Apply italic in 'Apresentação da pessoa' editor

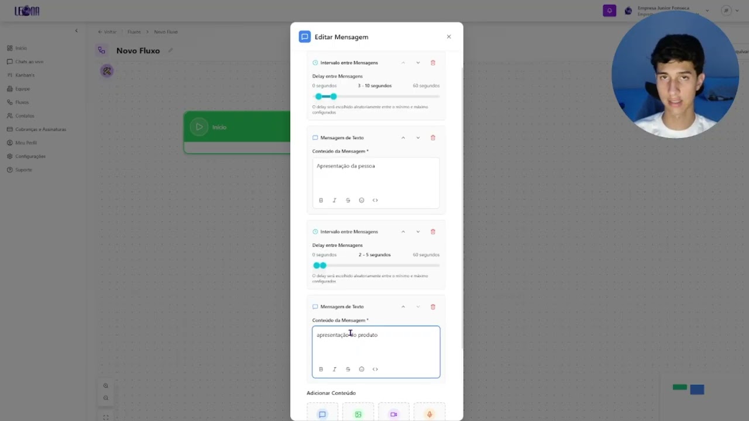coord(334,200)
